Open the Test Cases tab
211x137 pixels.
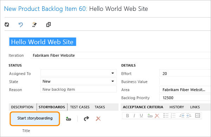[x=80, y=107]
